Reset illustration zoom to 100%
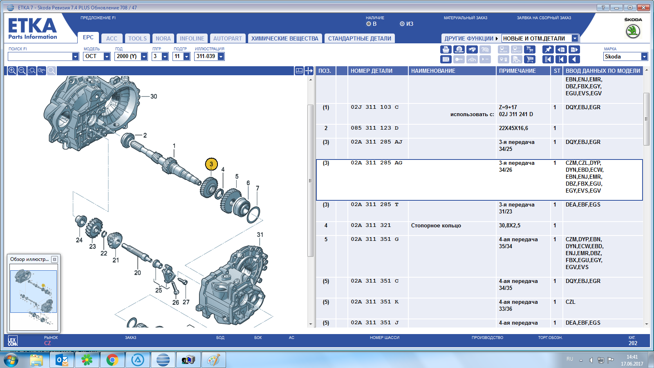This screenshot has width=654, height=368. pos(42,71)
